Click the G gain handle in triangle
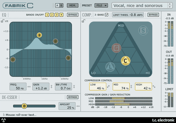176x123 pixels. pyautogui.click(x=116, y=48)
